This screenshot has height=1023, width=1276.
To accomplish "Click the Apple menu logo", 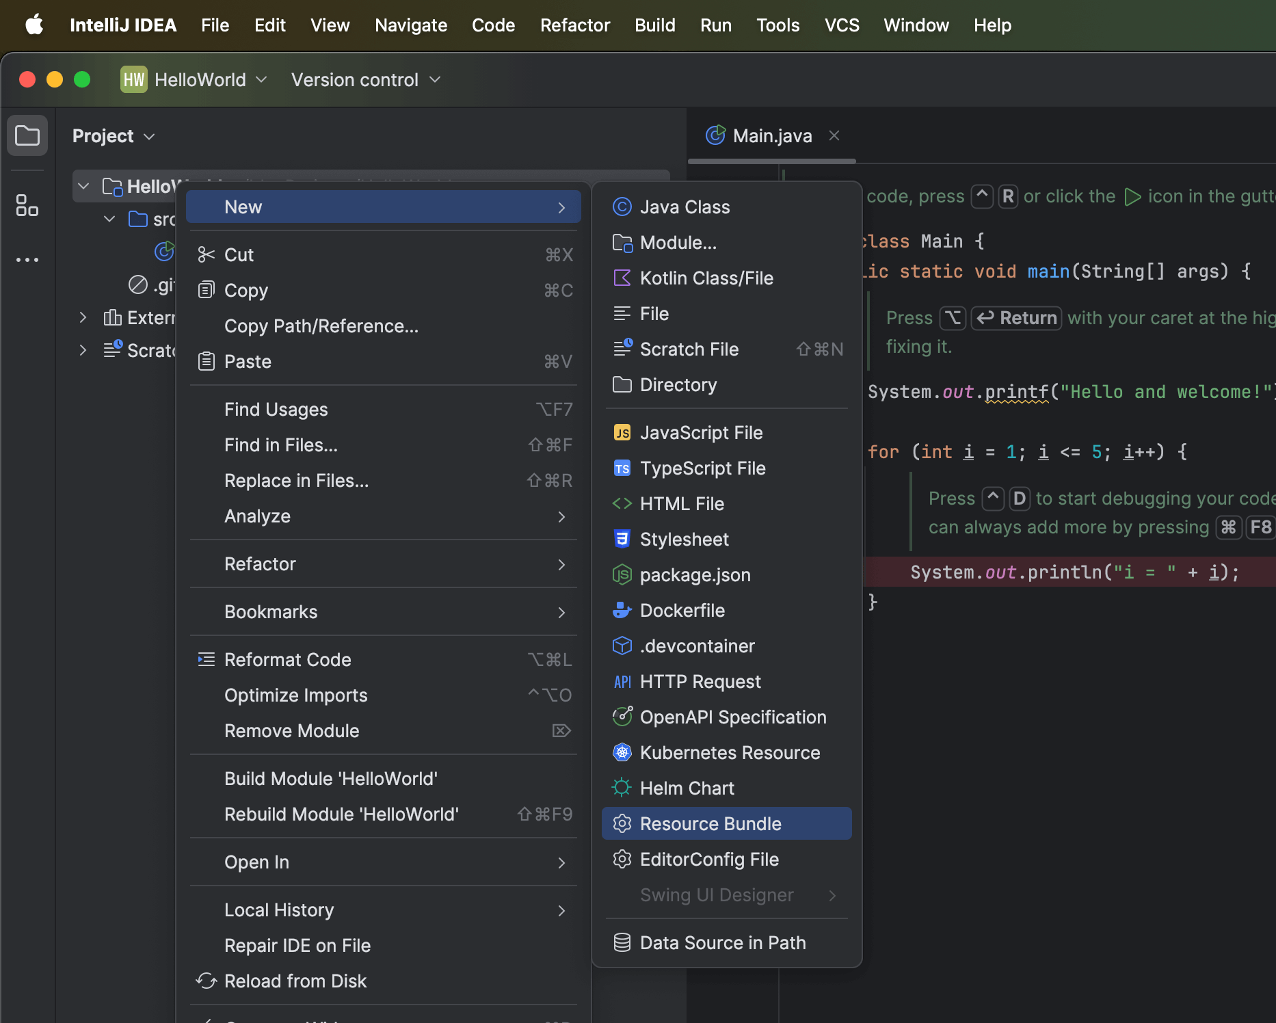I will point(34,25).
